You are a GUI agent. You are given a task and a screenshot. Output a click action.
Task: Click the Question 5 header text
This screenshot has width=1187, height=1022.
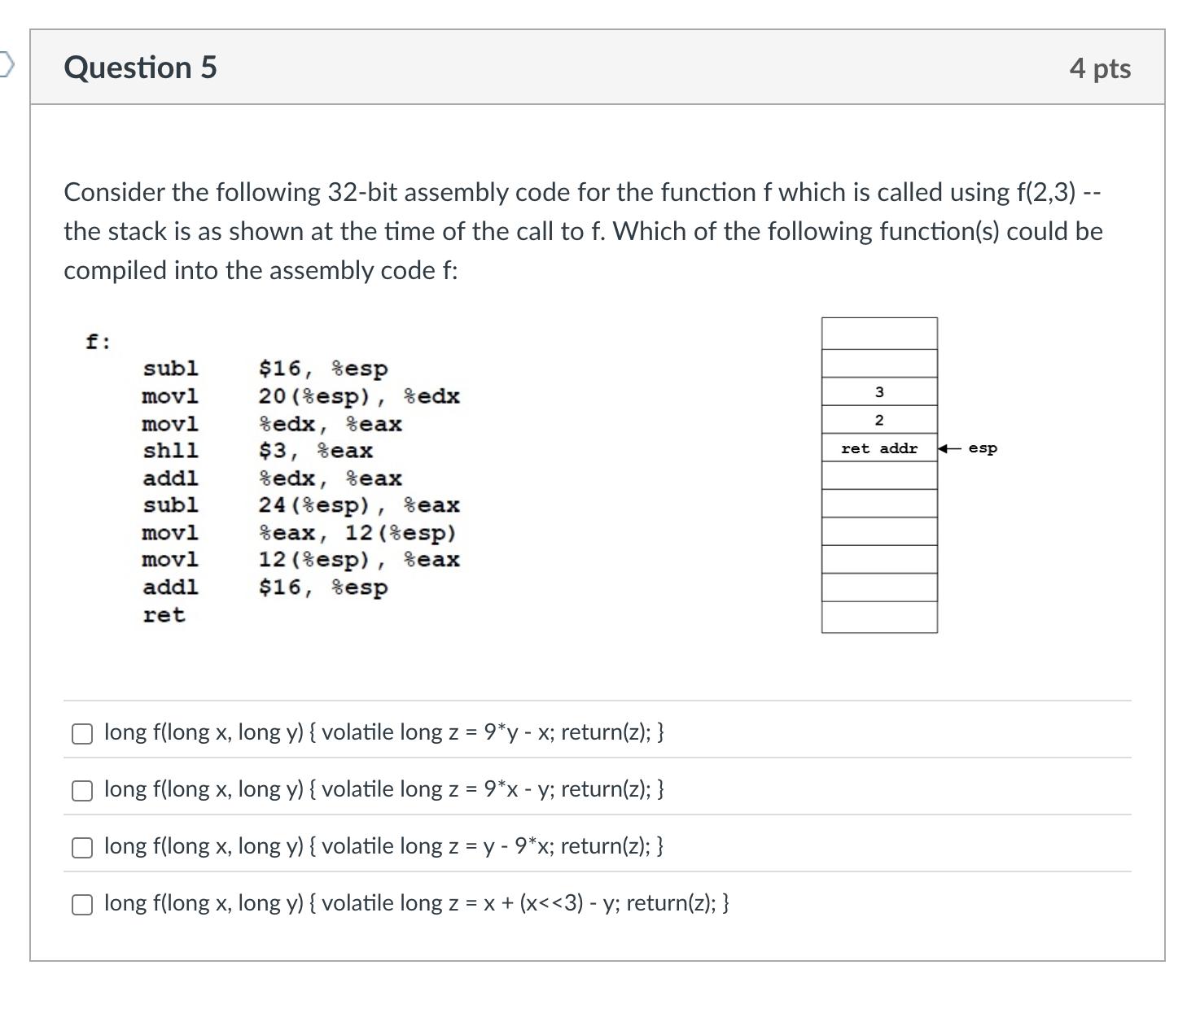(x=140, y=68)
